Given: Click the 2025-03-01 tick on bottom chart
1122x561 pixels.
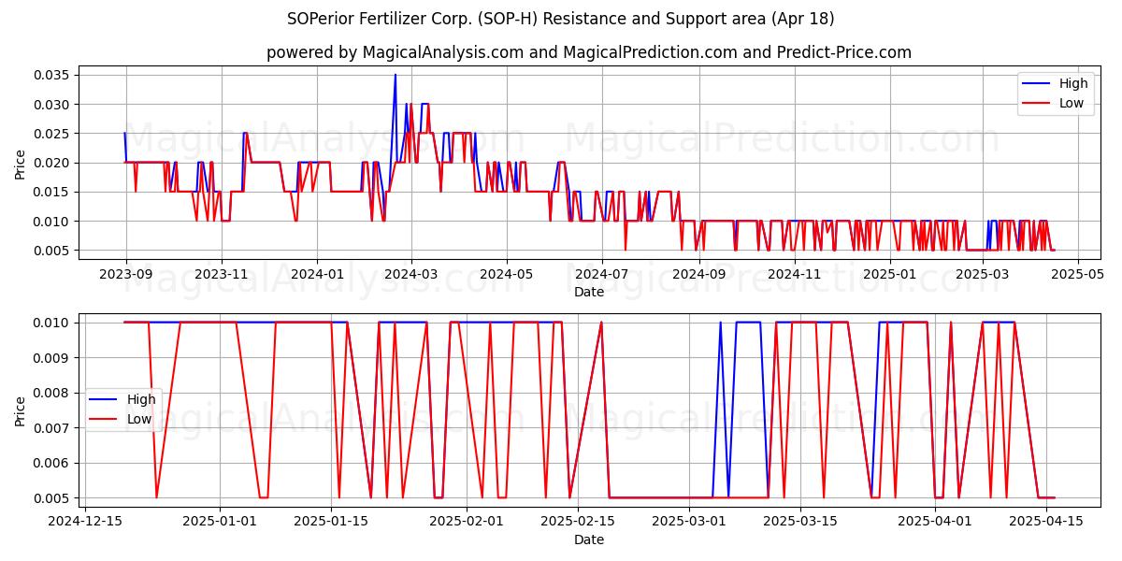Looking at the screenshot, I should coord(690,522).
